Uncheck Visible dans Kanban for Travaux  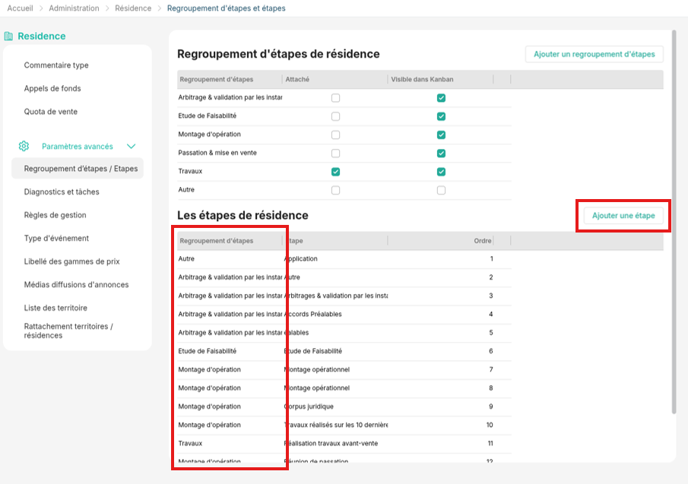tap(441, 172)
